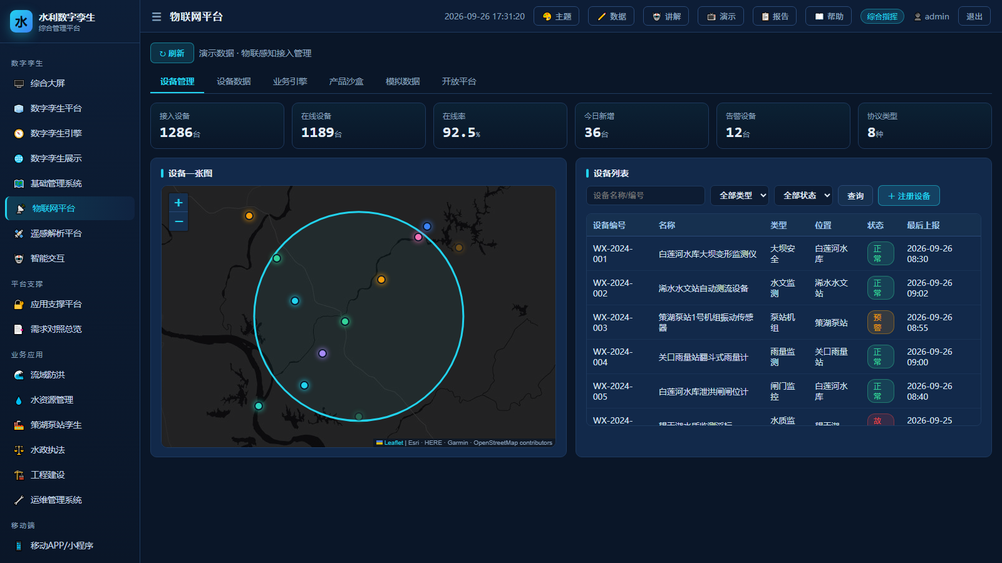Switch to the 开放平台 tab
This screenshot has height=563, width=1002.
(459, 81)
